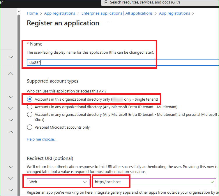
Task: Click the App registrations breadcrumb right after Home
Action: click(x=59, y=13)
